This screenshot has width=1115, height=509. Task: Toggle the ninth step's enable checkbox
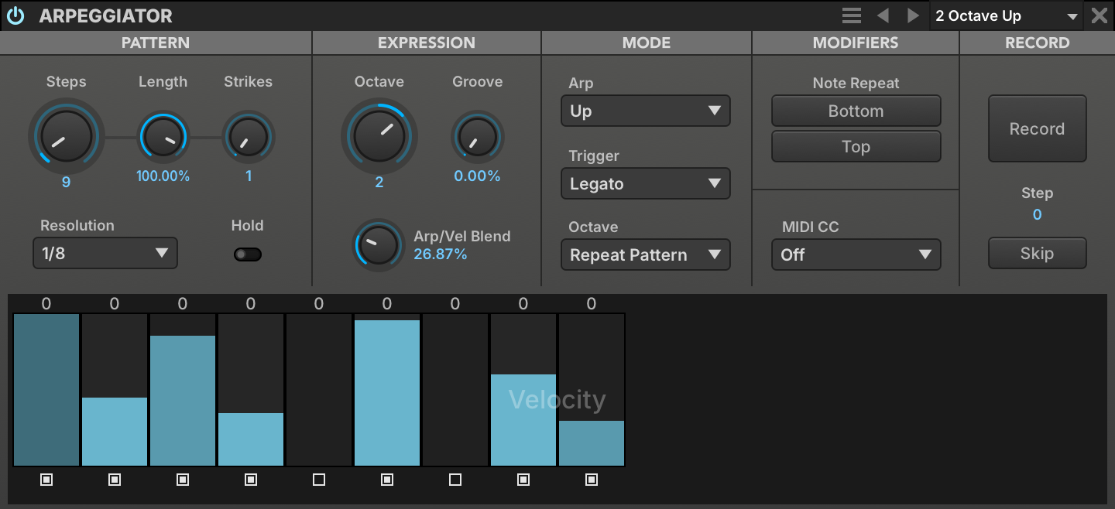(592, 480)
